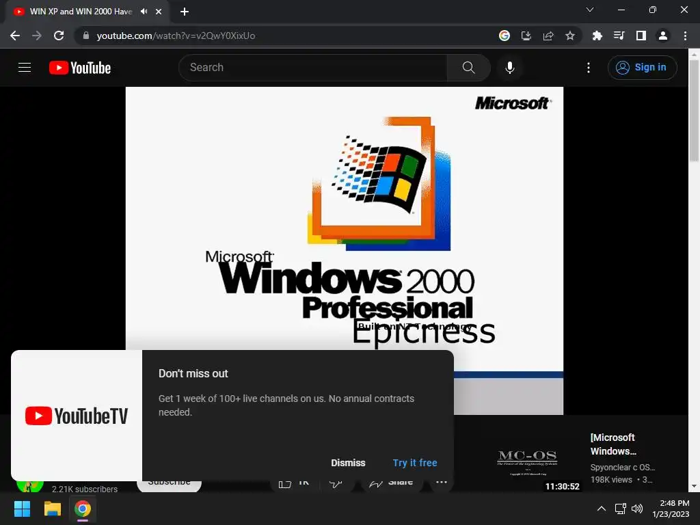Focus the YouTube Search field

pyautogui.click(x=312, y=68)
